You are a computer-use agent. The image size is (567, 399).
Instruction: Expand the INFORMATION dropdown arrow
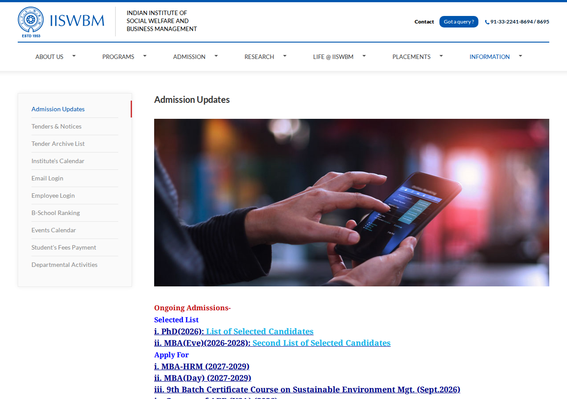(x=520, y=56)
